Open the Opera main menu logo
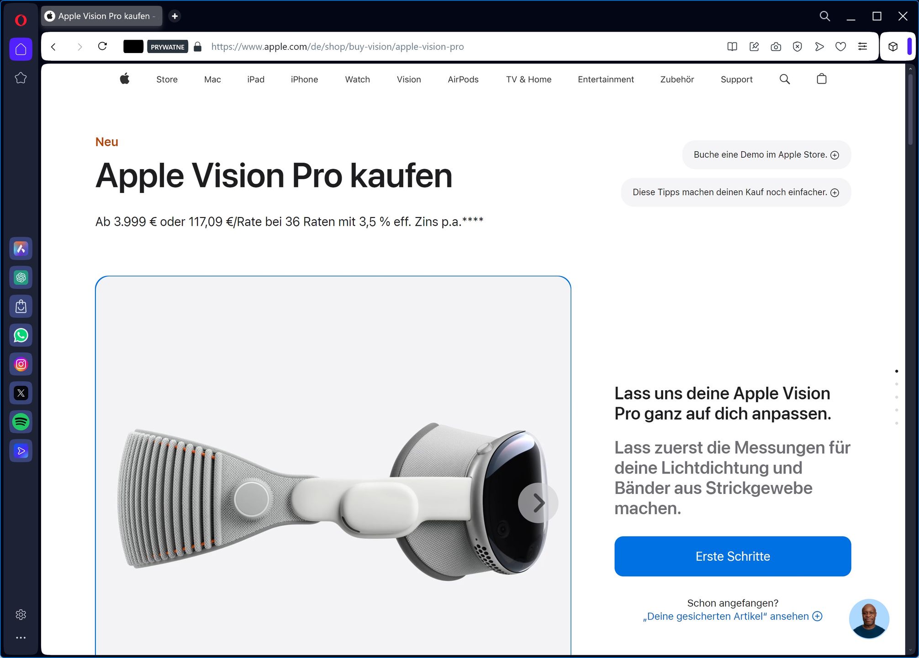This screenshot has height=658, width=919. (21, 20)
